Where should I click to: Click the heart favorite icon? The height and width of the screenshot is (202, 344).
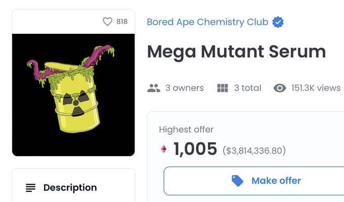point(107,22)
